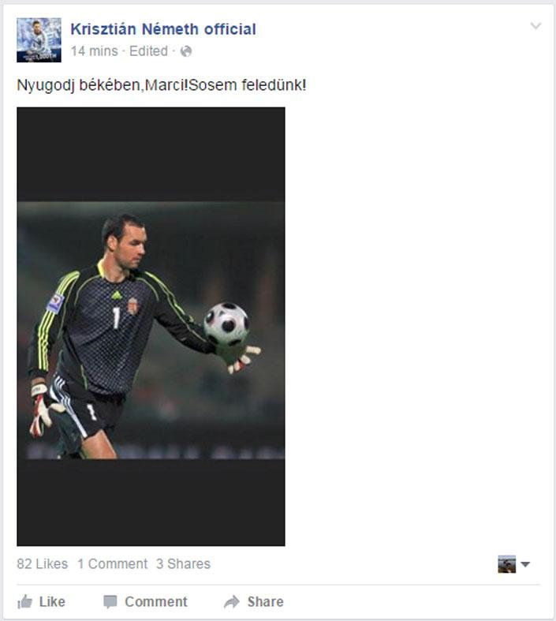The image size is (556, 621).
Task: Click the Edited label to view history
Action: point(148,51)
